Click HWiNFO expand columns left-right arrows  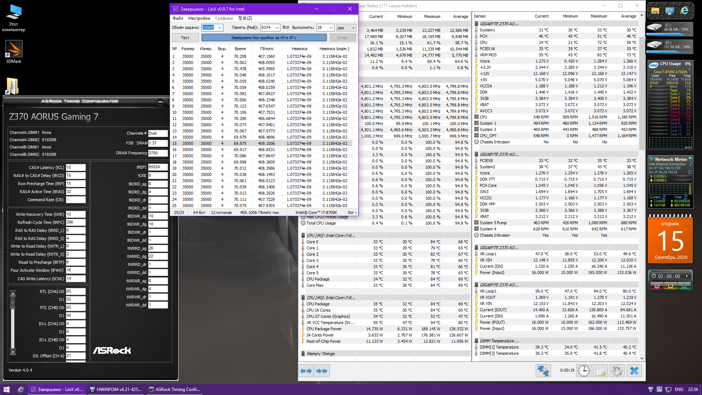tap(306, 371)
